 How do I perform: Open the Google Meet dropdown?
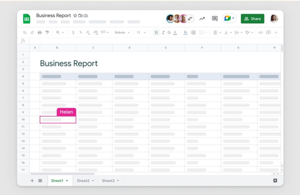click(229, 18)
